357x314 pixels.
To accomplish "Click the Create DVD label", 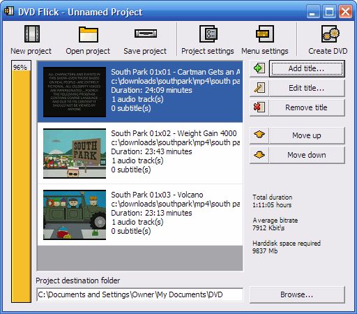I will tap(328, 51).
